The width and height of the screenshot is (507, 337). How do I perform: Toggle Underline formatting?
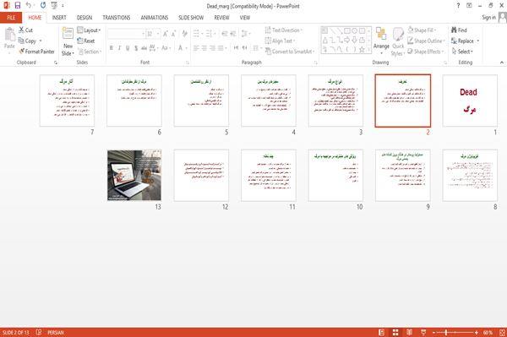coord(128,48)
